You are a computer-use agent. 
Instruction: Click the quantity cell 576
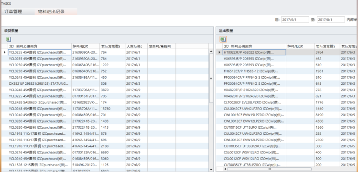tap(112, 133)
